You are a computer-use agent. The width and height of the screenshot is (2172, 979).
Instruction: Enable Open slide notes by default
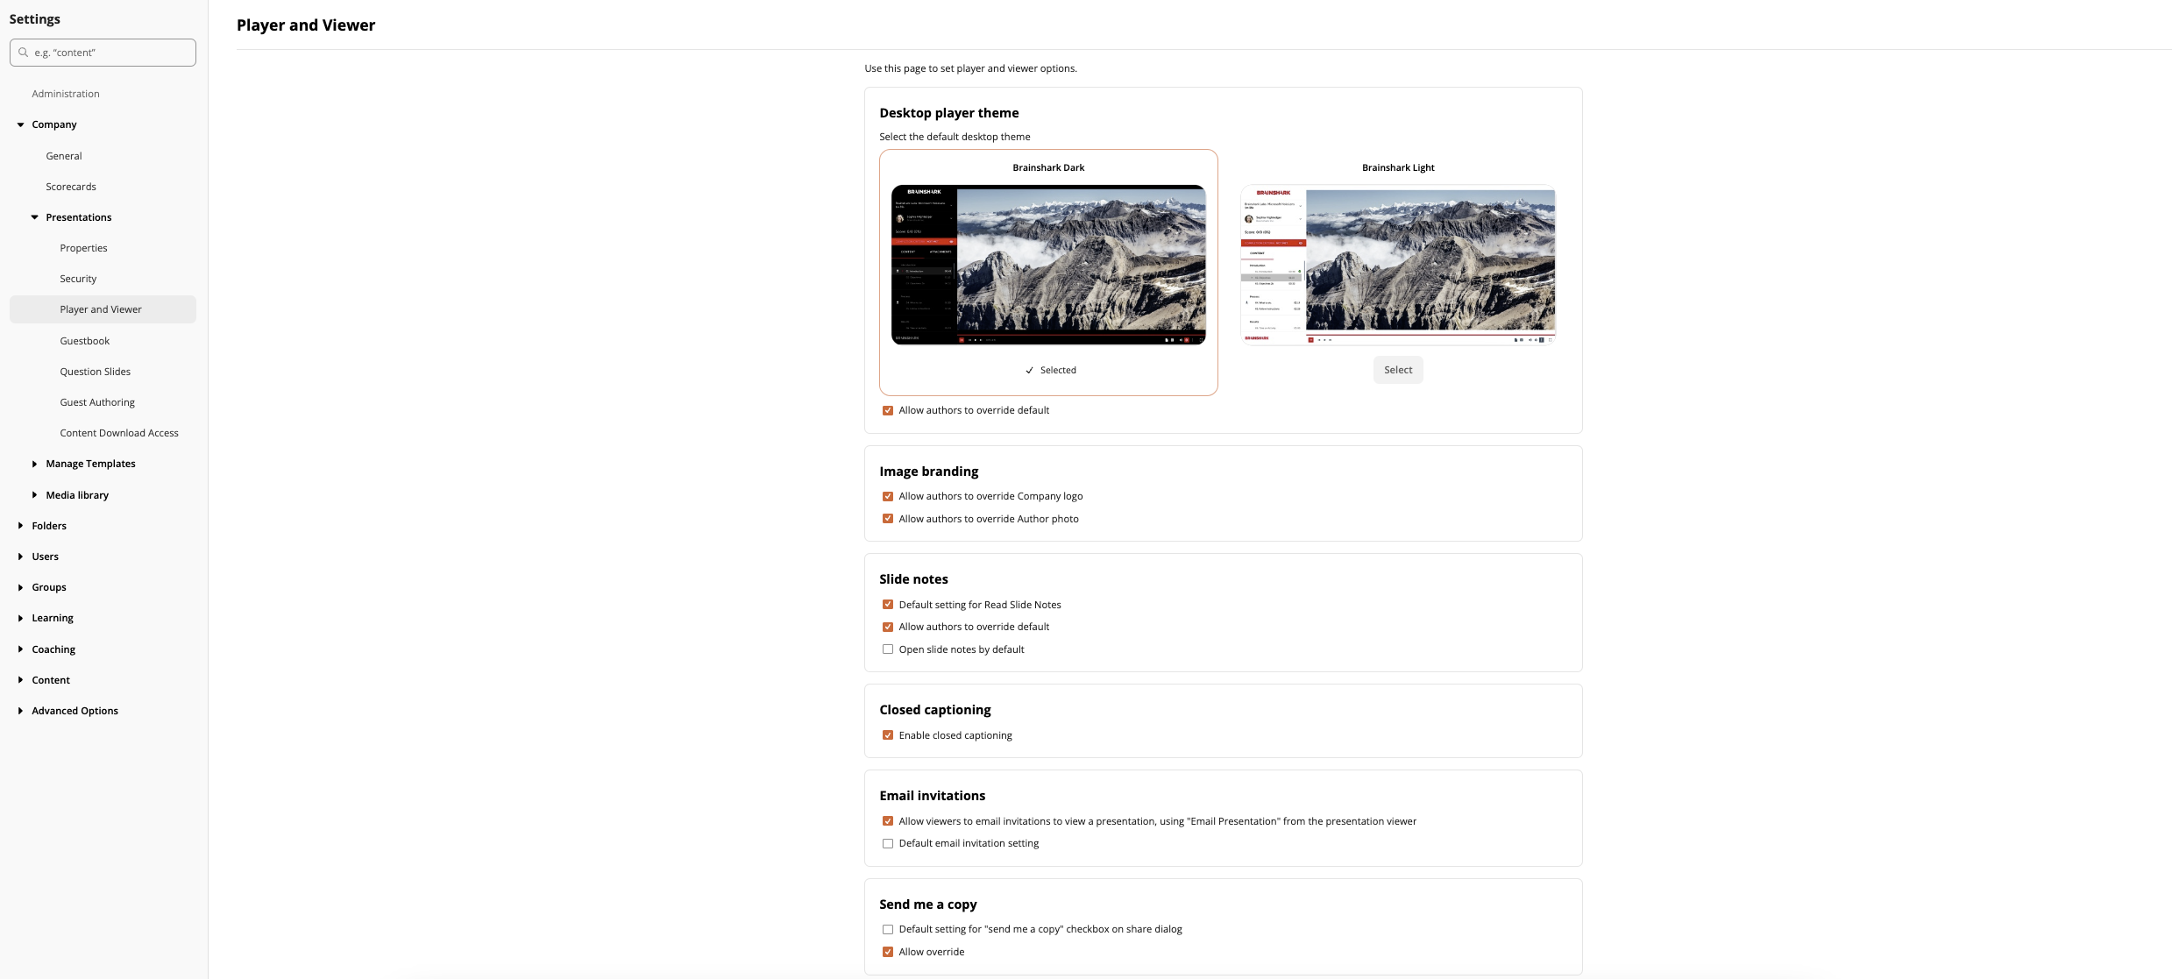click(x=887, y=649)
